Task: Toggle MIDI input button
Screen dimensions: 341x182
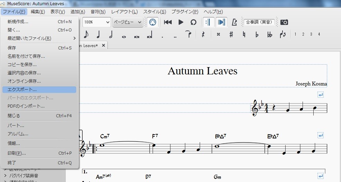Action: 153,22
